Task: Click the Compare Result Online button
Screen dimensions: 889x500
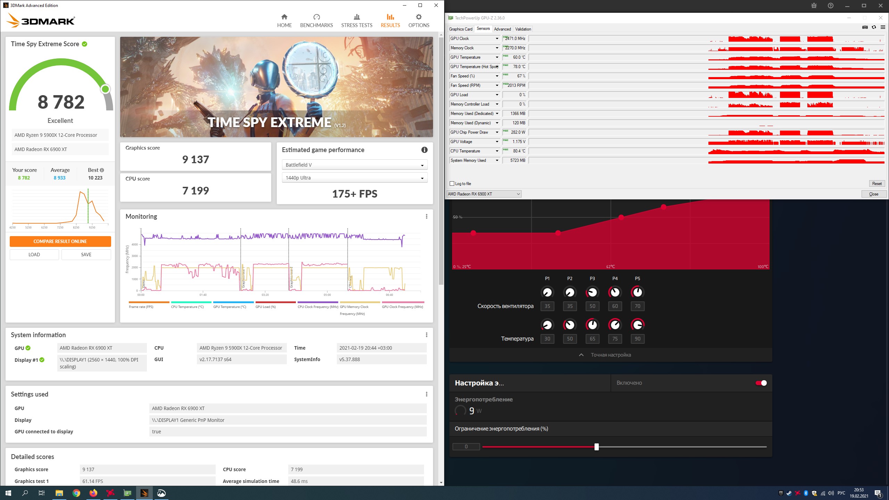Action: (60, 241)
